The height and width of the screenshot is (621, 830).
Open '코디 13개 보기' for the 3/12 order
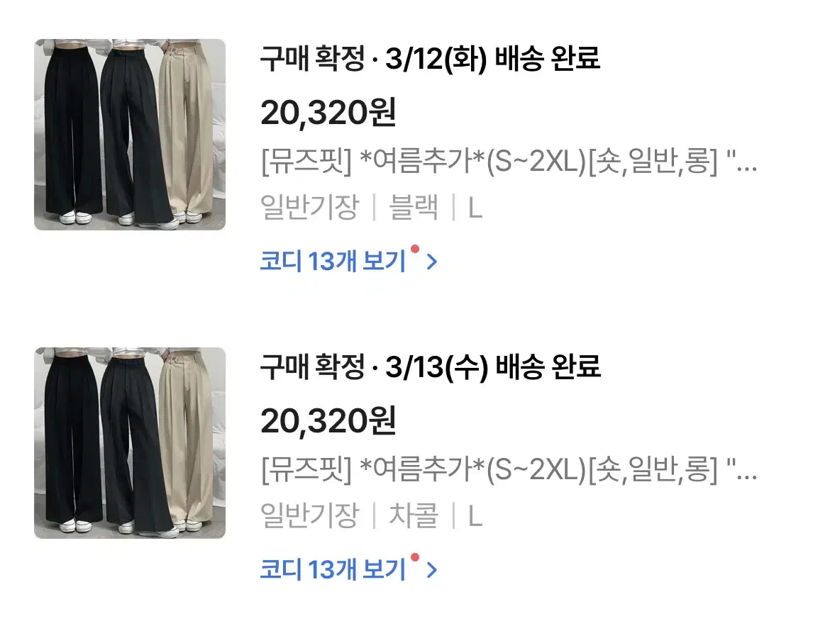click(333, 261)
